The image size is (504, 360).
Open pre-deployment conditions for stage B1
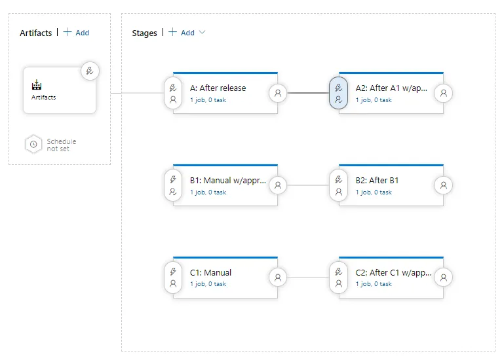pyautogui.click(x=173, y=186)
